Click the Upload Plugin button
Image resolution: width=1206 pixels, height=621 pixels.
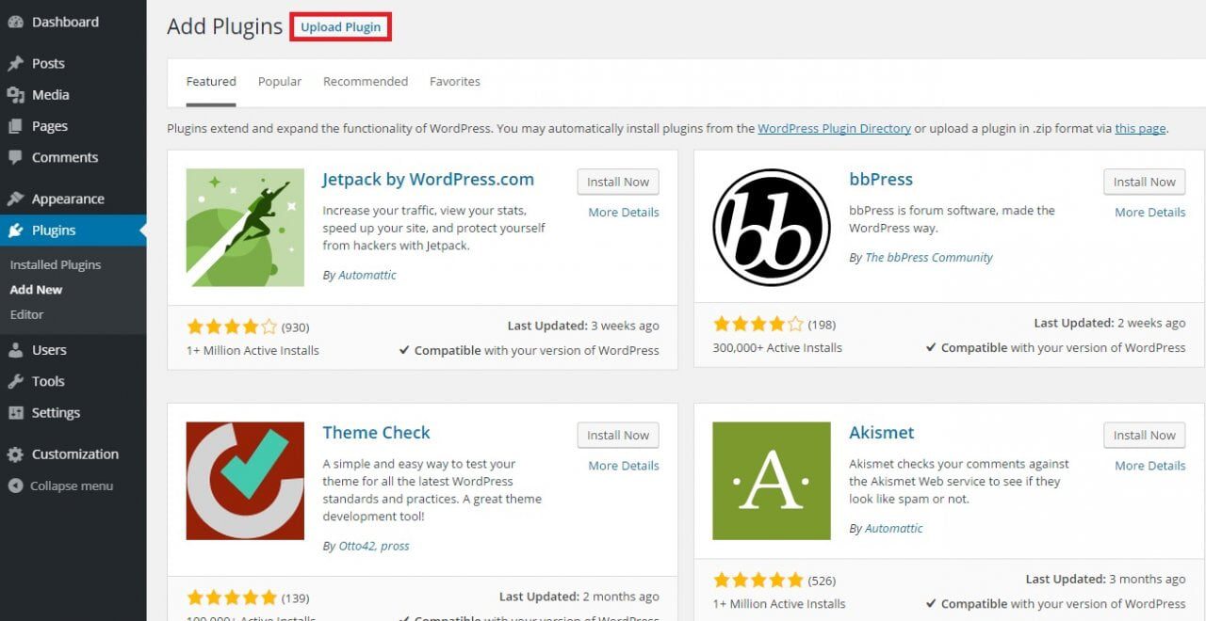point(341,27)
